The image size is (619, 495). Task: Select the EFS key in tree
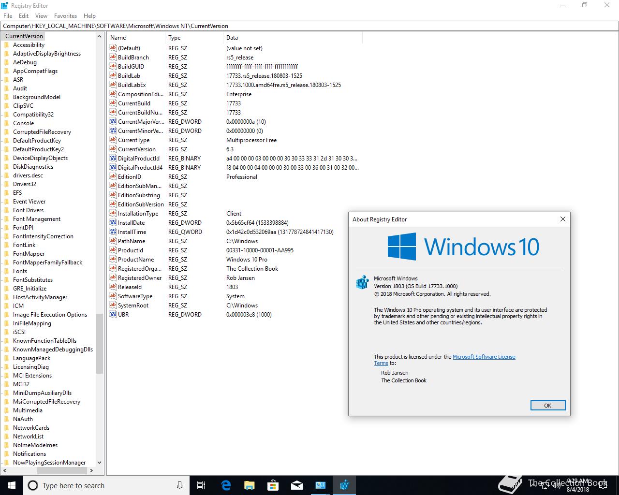pyautogui.click(x=17, y=193)
